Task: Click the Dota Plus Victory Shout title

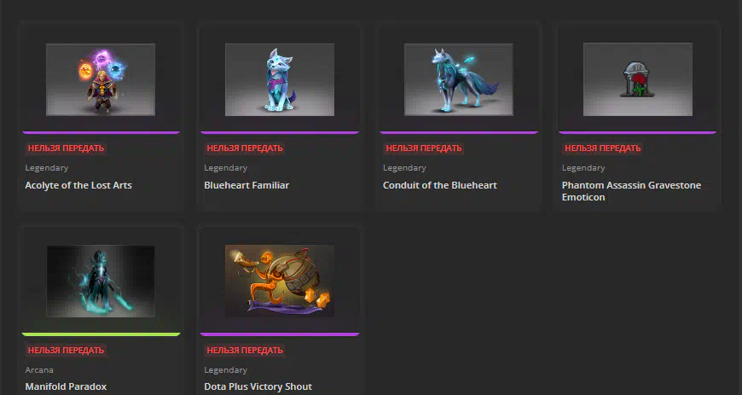Action: (x=258, y=386)
